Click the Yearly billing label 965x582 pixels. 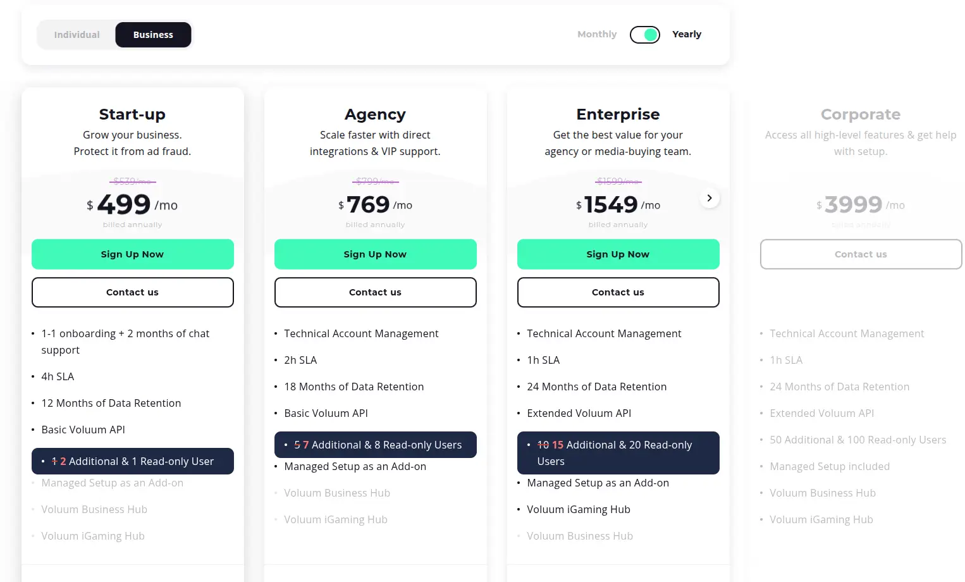pos(687,34)
